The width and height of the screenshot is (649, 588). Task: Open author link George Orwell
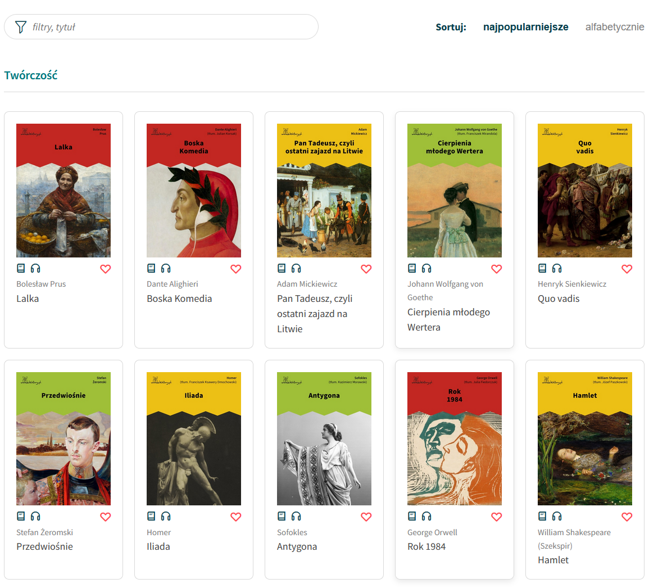432,532
